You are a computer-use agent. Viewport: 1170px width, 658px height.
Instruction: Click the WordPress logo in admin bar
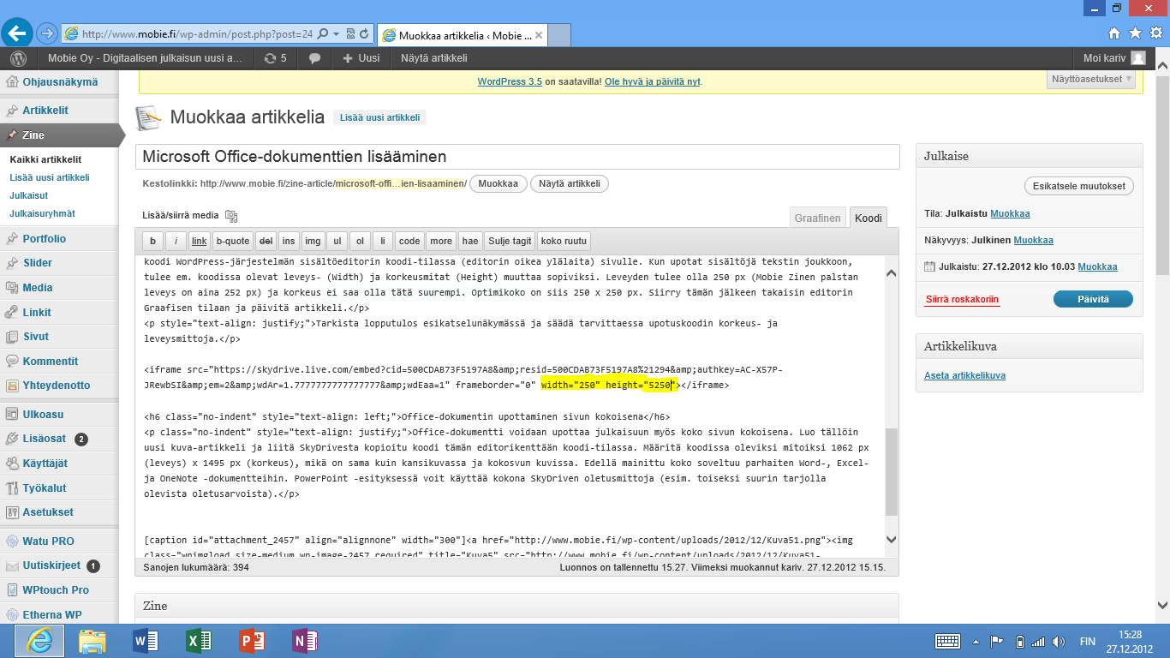(x=19, y=58)
